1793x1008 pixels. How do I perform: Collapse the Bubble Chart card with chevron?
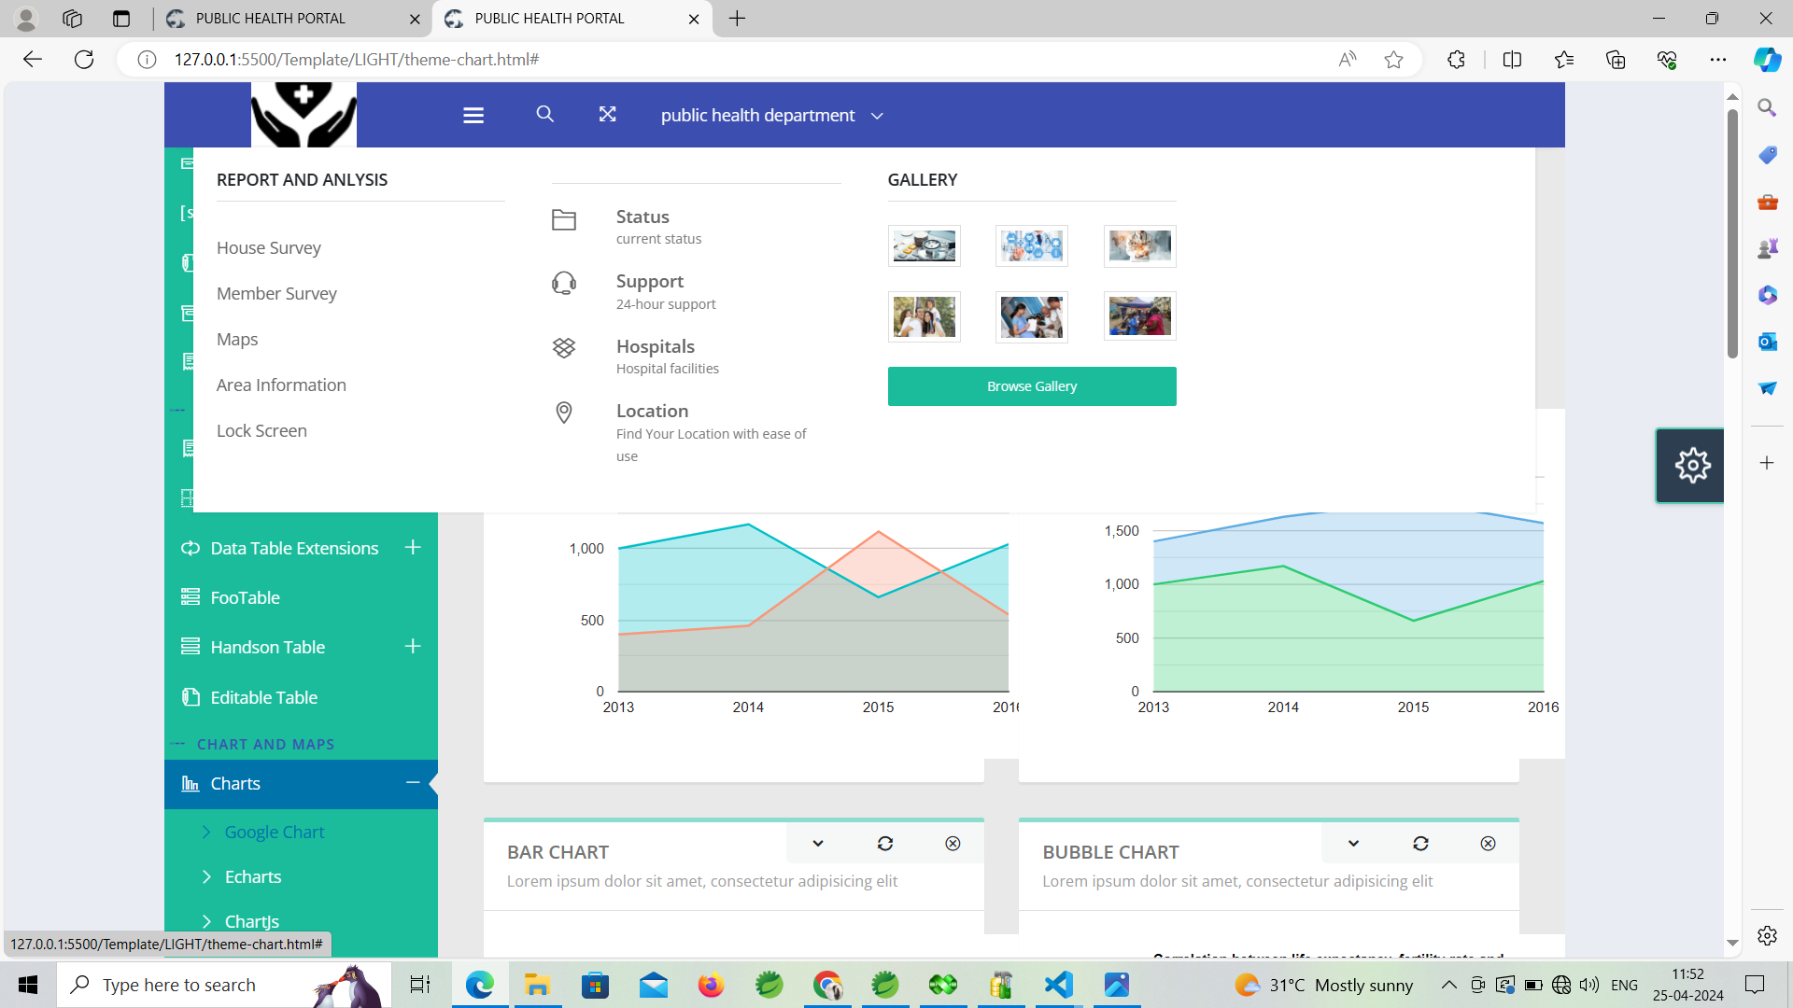1353,843
